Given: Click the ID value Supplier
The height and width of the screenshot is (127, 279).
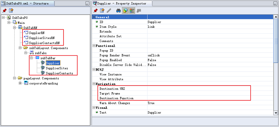Looking at the screenshot, I should pyautogui.click(x=154, y=22).
